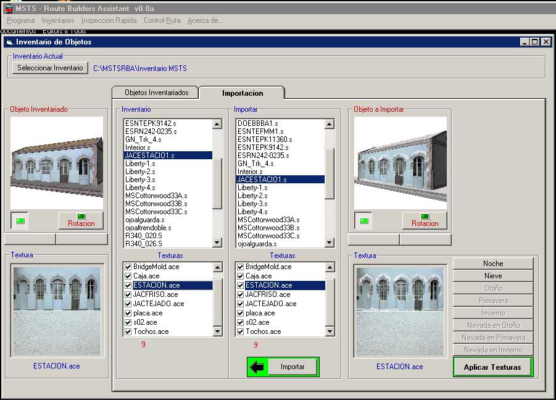Toggle placa.ace checkbox in Inventario textures
The width and height of the screenshot is (556, 400).
click(x=128, y=313)
